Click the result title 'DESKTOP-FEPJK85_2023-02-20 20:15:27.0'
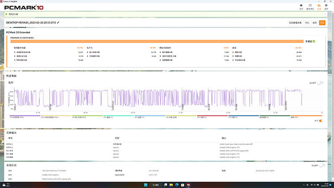334x188 pixels. pyautogui.click(x=31, y=23)
